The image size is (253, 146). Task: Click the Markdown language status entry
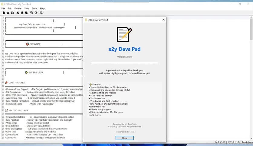click(247, 142)
